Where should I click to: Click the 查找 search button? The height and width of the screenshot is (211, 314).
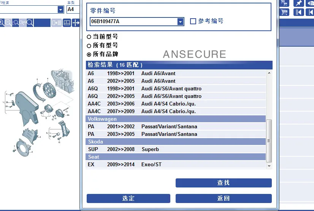pos(224,183)
